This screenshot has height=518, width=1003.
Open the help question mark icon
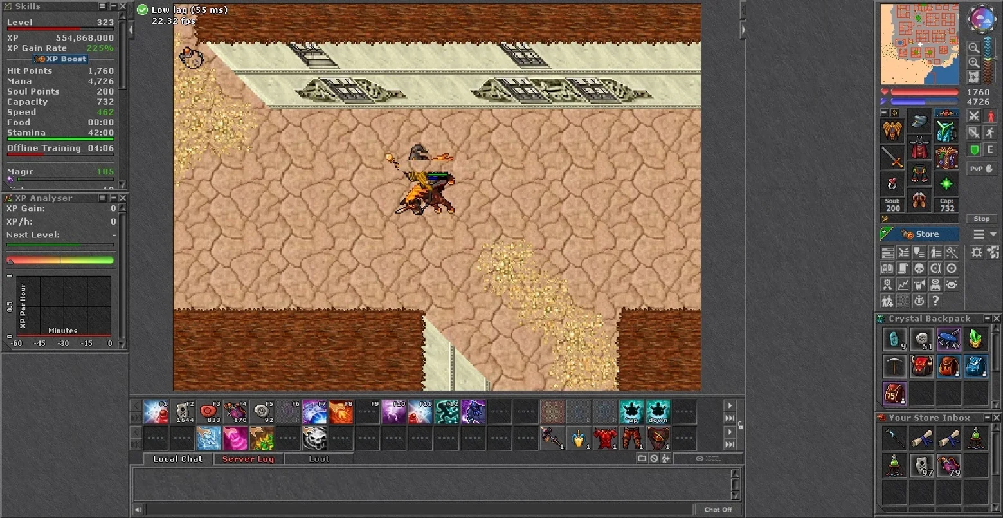tap(935, 301)
